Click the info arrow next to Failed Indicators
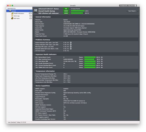Screen dimensions: 146x132 tap(71, 43)
